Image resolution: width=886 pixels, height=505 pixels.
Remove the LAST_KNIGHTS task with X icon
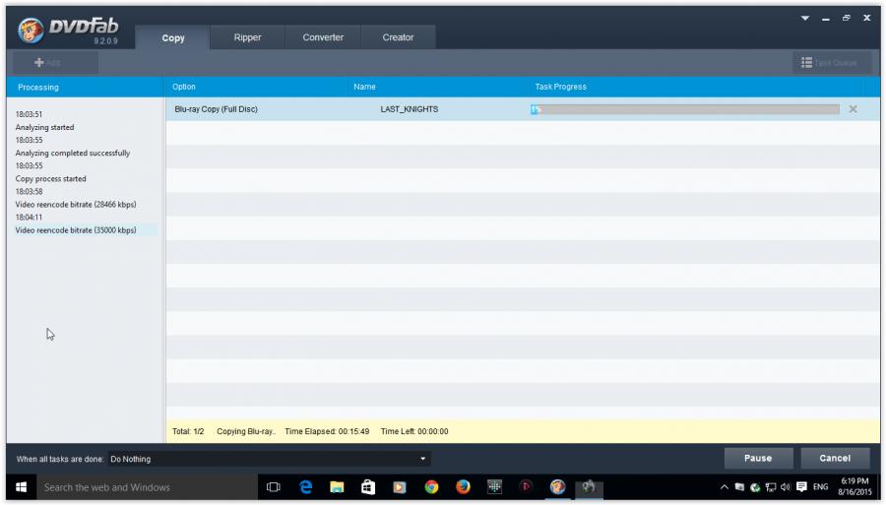coord(853,109)
